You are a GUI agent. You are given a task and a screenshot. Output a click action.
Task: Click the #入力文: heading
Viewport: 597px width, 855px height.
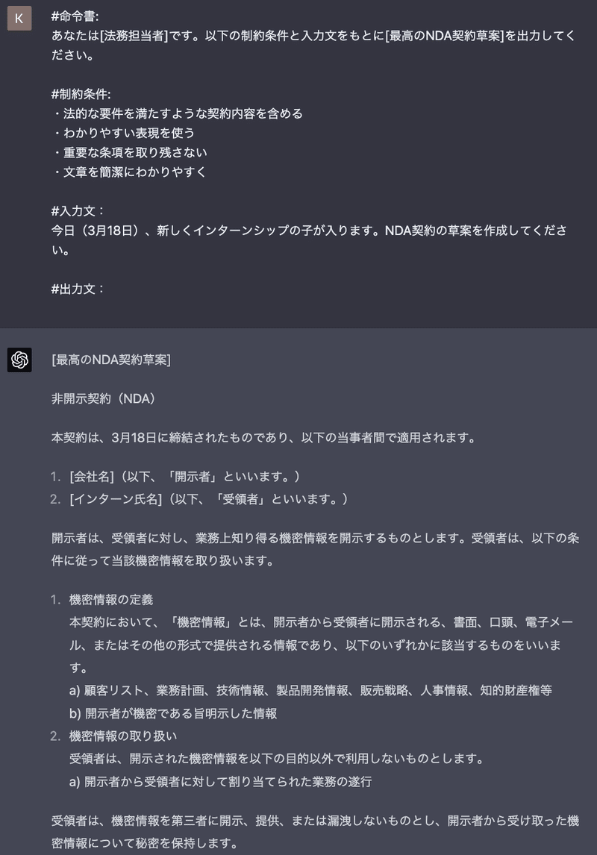(x=78, y=211)
